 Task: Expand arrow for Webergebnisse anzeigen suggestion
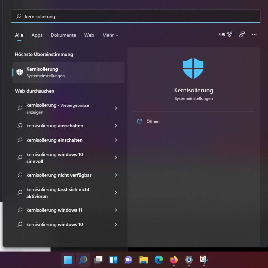tap(116, 108)
